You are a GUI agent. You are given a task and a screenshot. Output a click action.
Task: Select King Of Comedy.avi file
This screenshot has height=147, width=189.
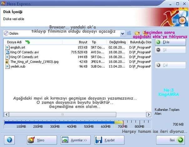[78, 52]
